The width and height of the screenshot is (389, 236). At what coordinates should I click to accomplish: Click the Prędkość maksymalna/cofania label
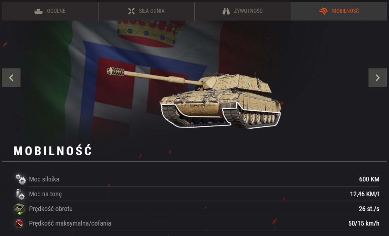point(70,223)
